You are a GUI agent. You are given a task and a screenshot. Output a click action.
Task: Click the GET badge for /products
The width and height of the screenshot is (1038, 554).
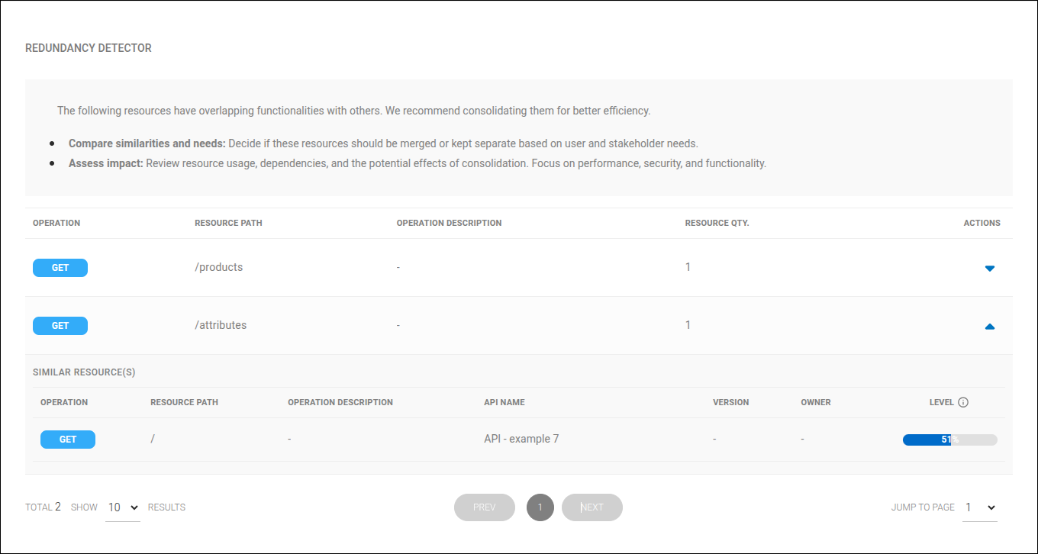pos(60,267)
